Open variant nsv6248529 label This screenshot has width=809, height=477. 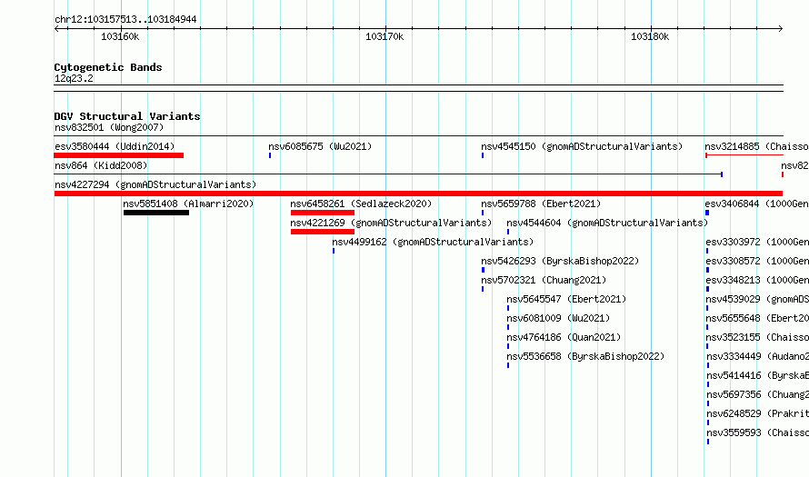click(x=757, y=413)
